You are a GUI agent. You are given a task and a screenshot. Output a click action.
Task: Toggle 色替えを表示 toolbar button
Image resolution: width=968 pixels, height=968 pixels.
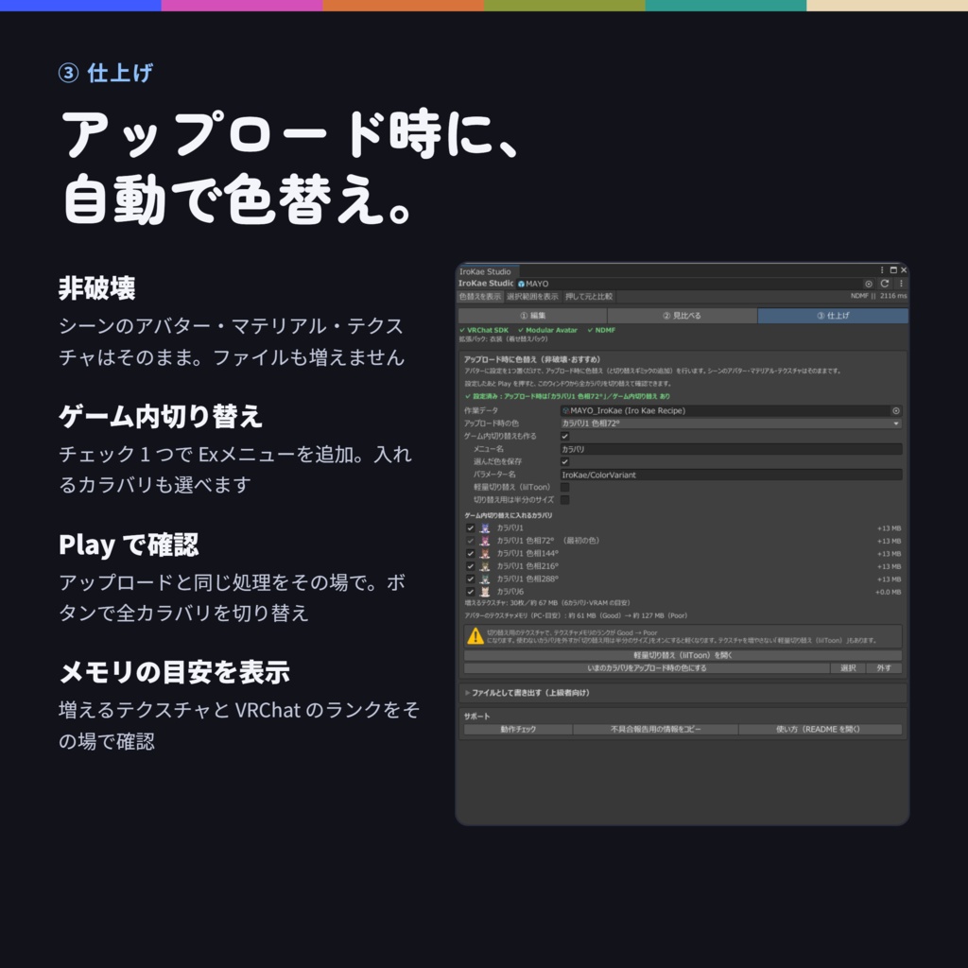pyautogui.click(x=480, y=296)
